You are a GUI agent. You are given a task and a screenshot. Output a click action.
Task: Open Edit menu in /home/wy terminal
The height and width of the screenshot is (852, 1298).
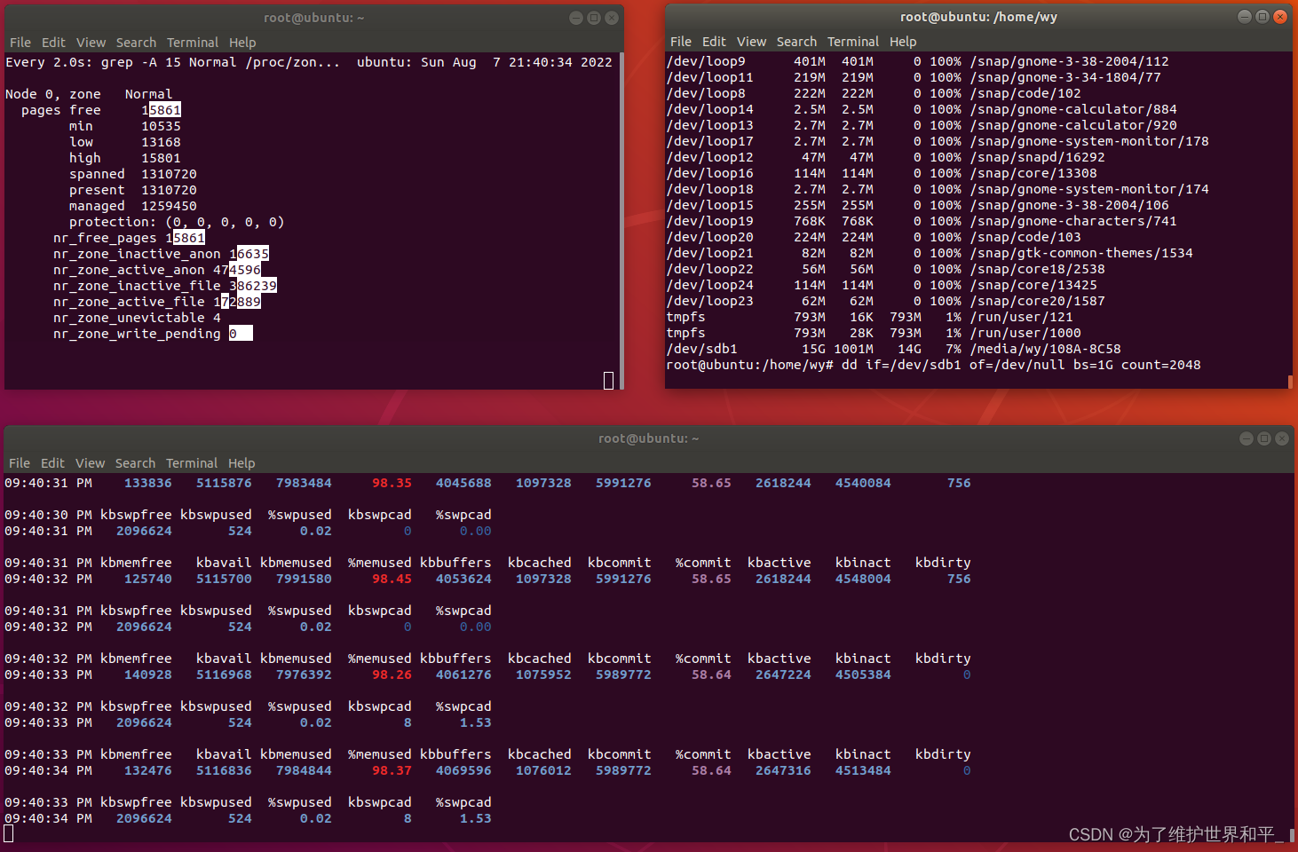point(714,42)
